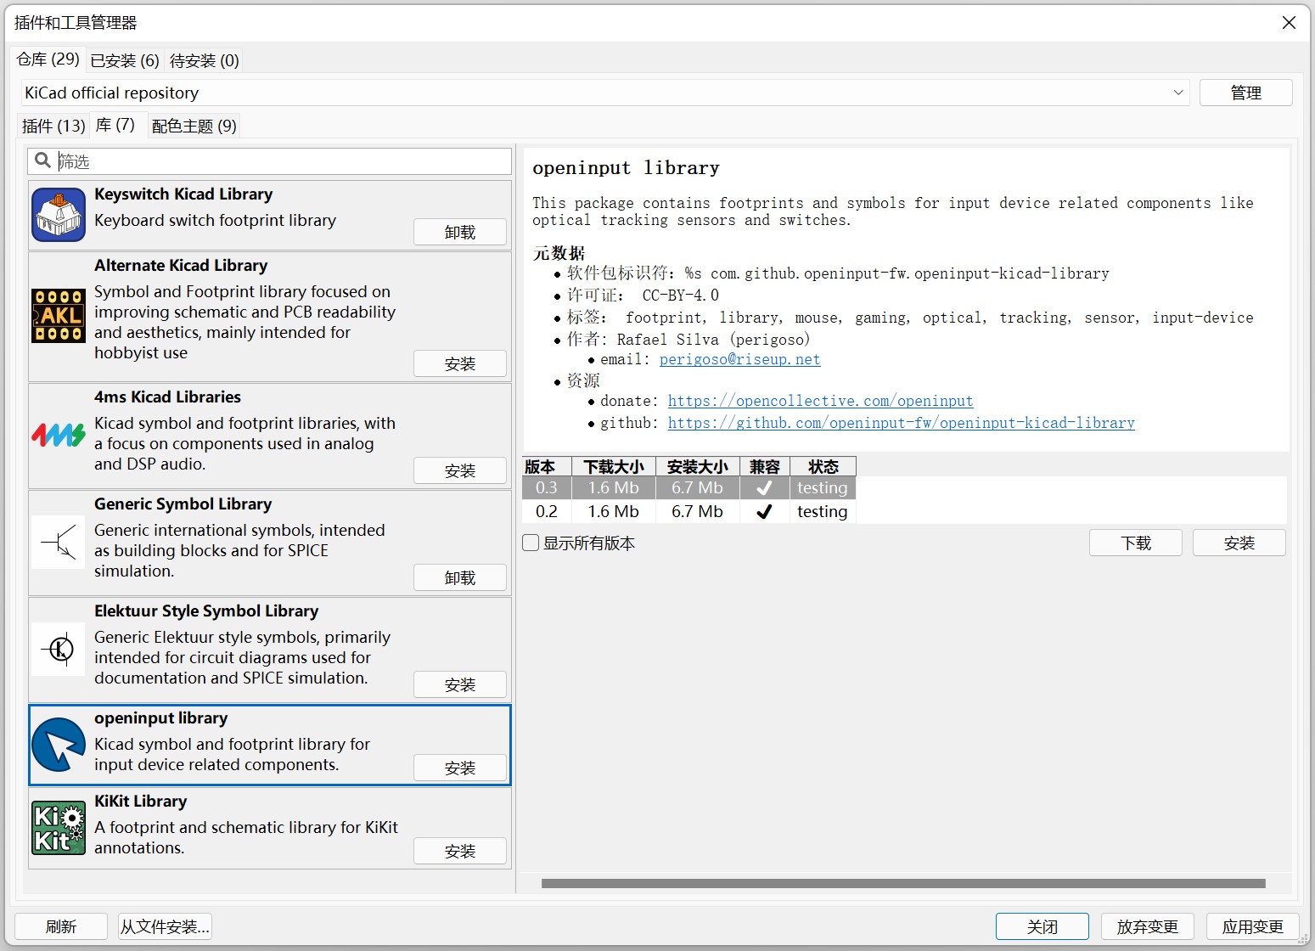The height and width of the screenshot is (951, 1315).
Task: Open the github openinput-kicad-library link
Action: click(901, 423)
